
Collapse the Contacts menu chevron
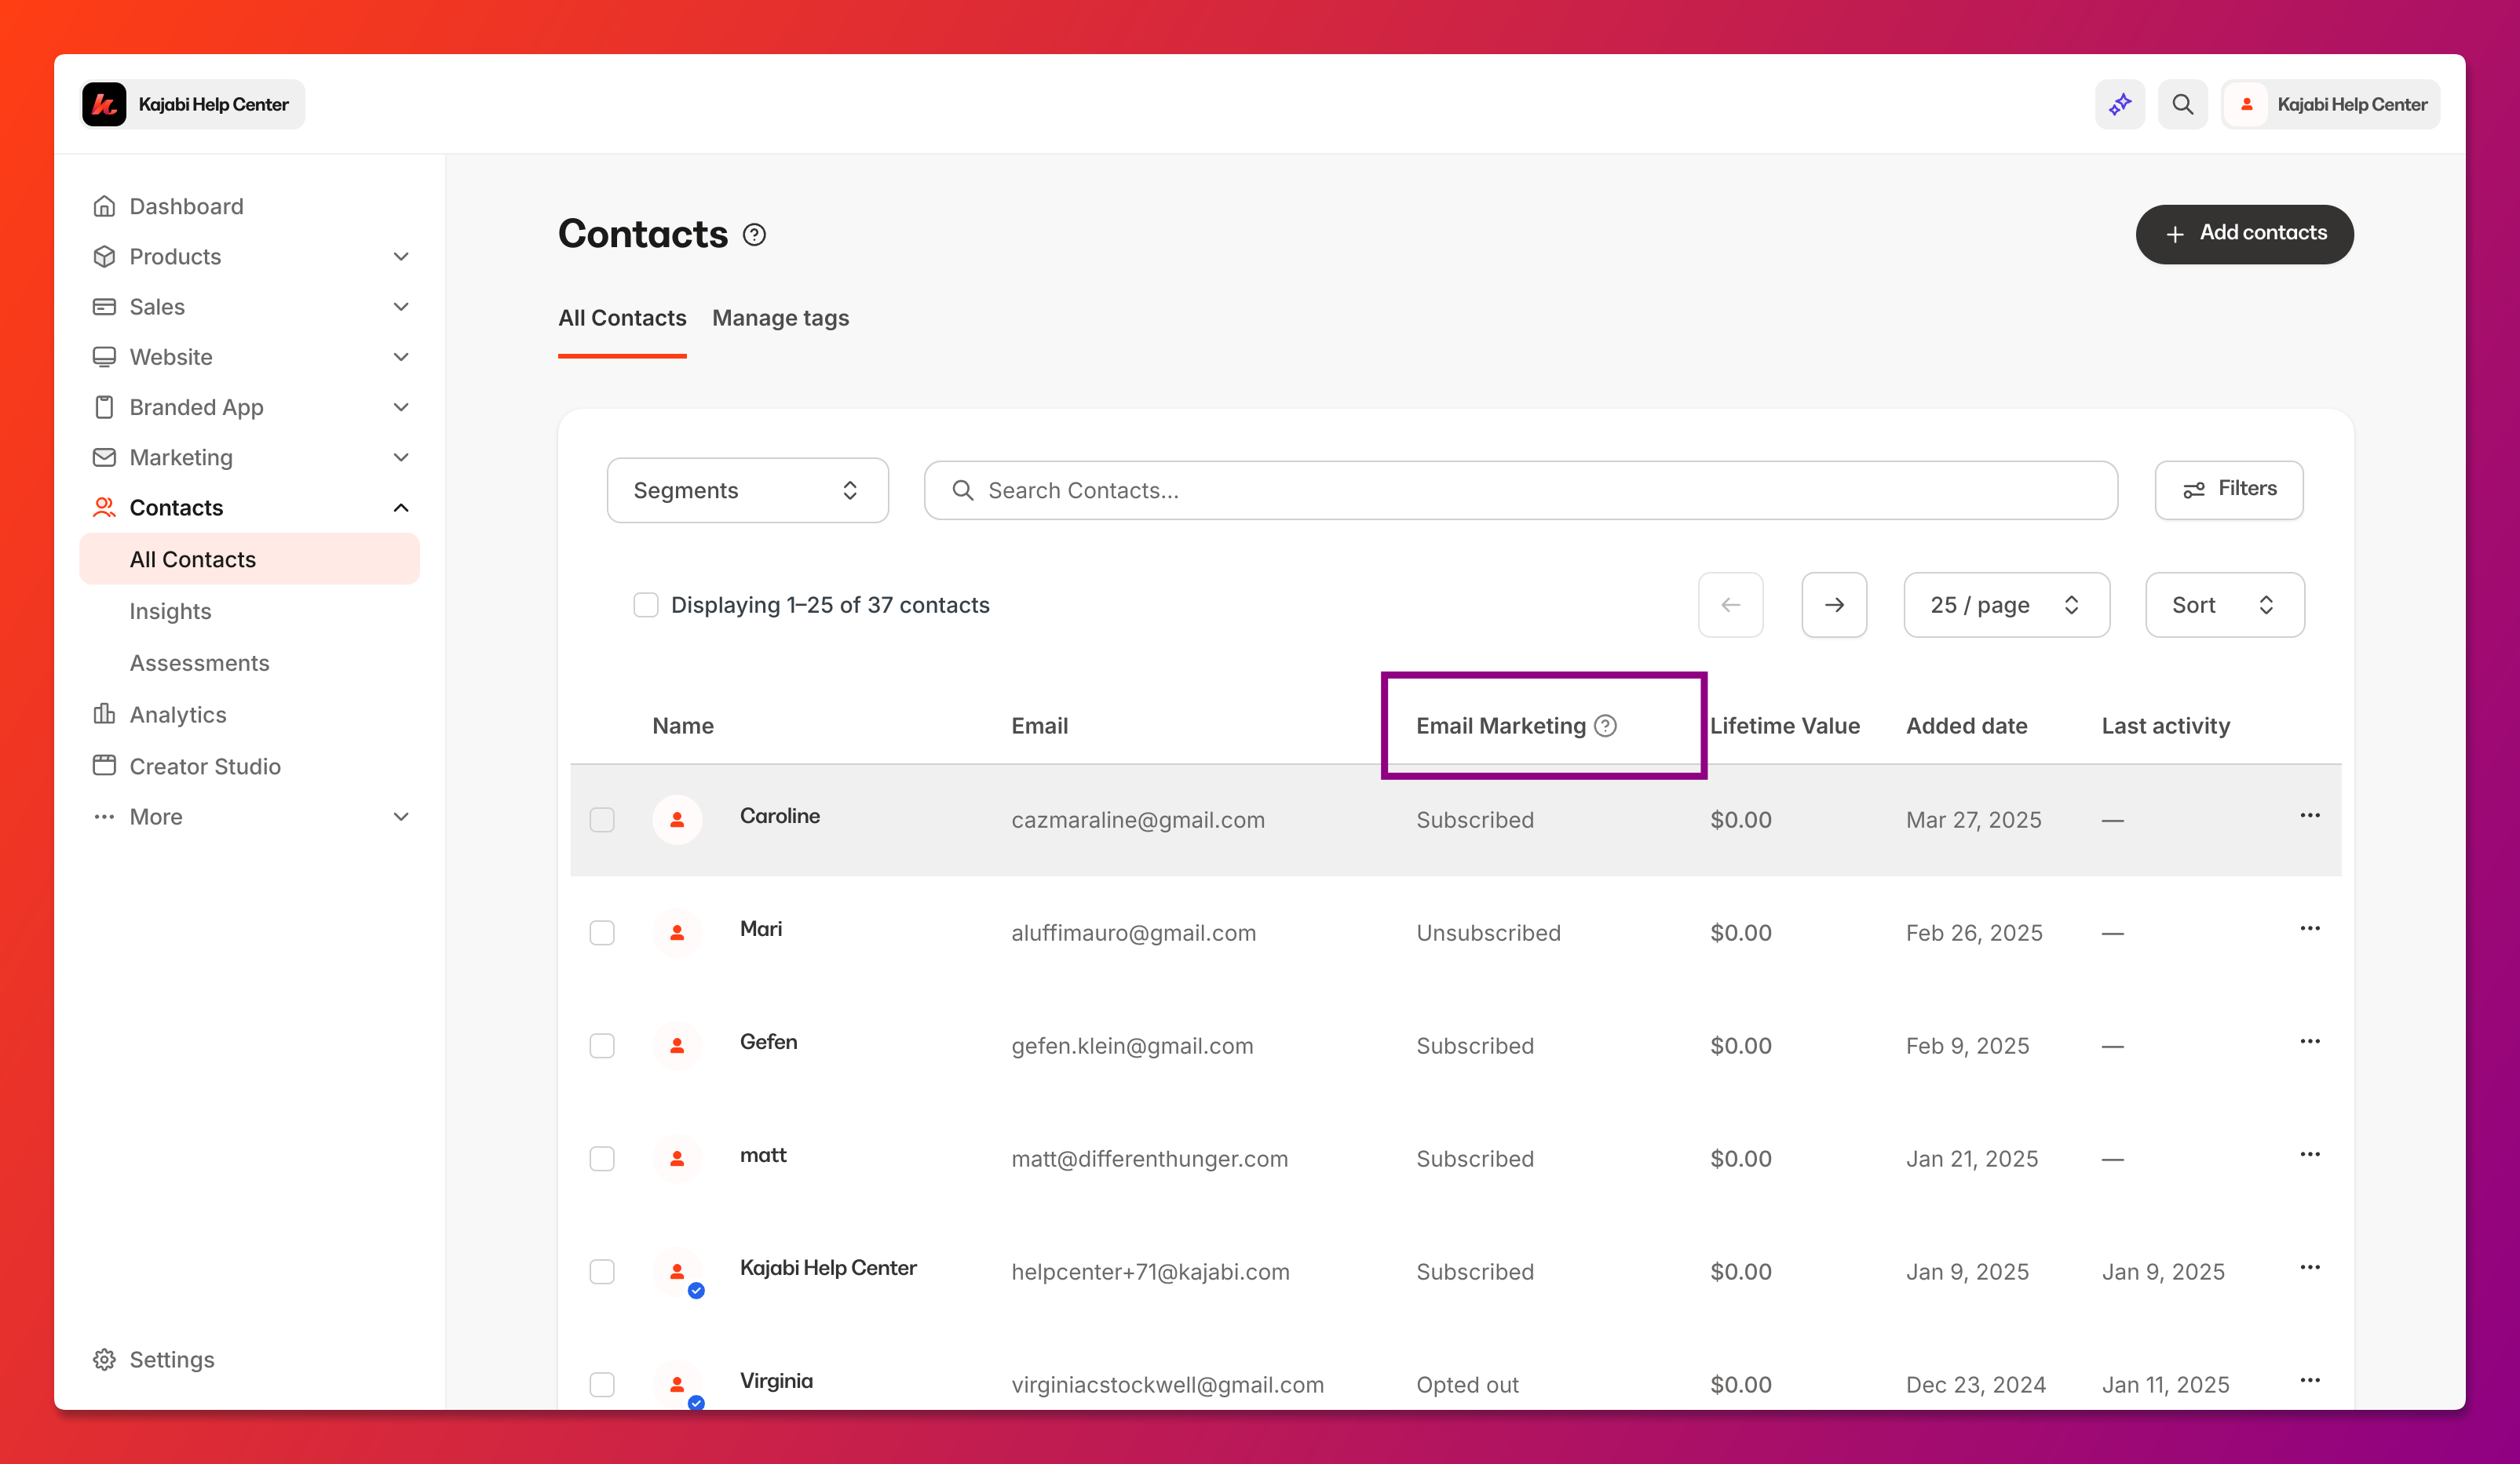pyautogui.click(x=401, y=508)
